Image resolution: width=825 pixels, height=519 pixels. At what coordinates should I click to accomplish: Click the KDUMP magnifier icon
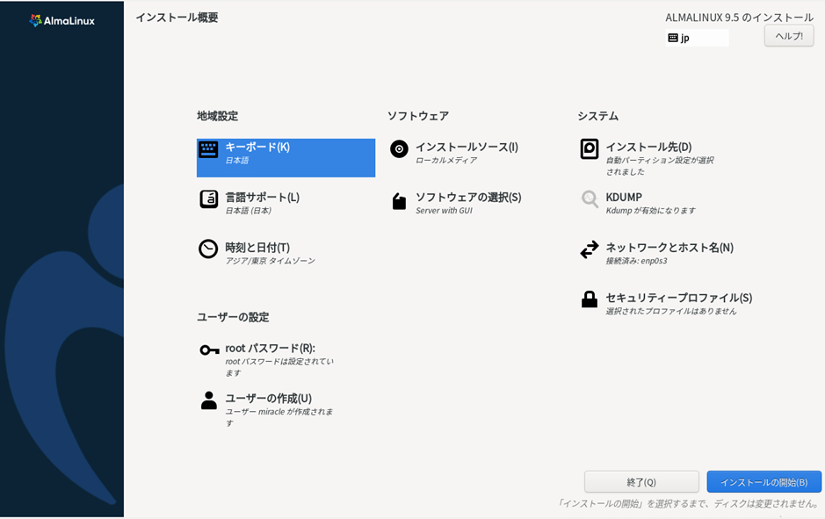click(x=590, y=199)
